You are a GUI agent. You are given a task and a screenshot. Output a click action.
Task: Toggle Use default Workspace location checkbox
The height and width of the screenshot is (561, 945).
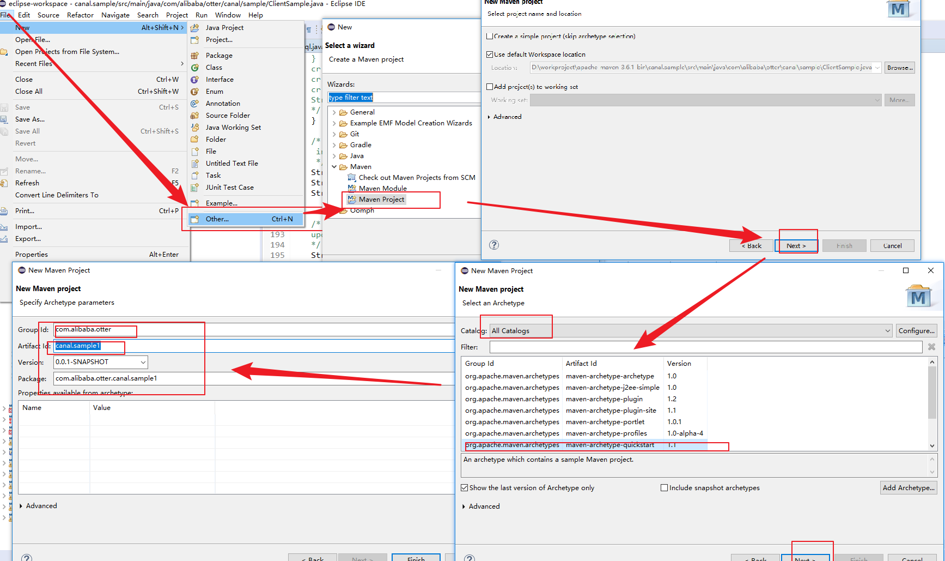pos(490,55)
